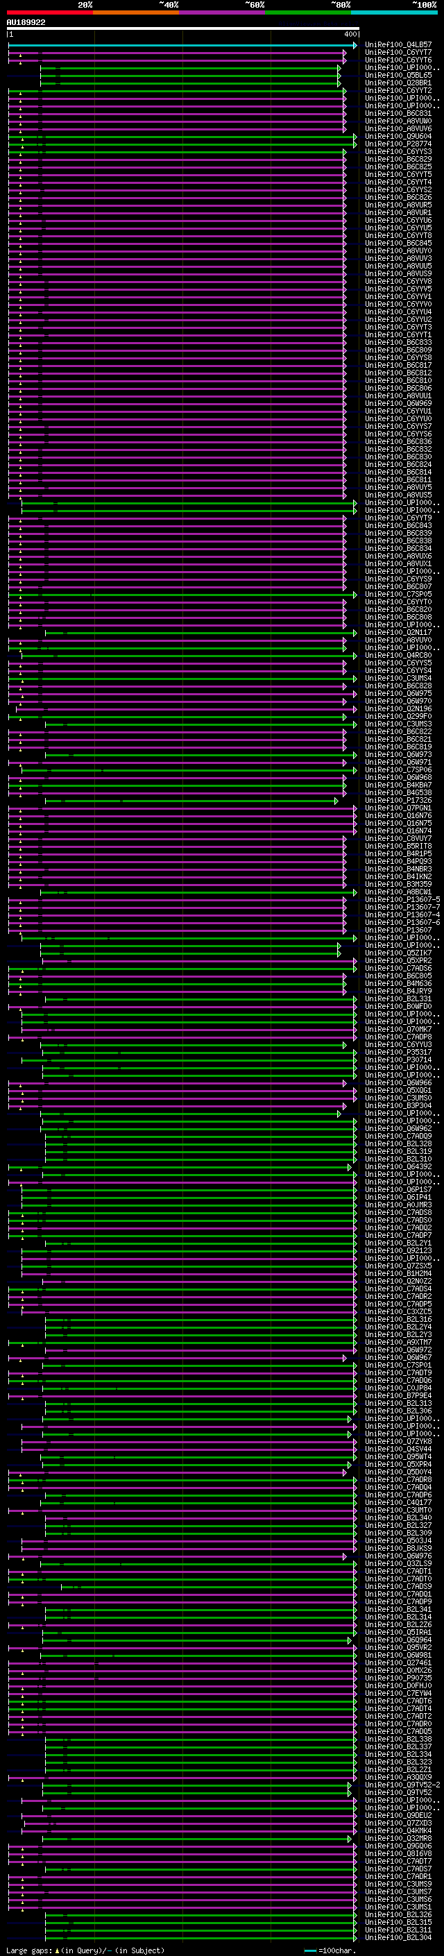Open hit UniRef100_B4M636
444x1956 pixels.
tap(398, 983)
